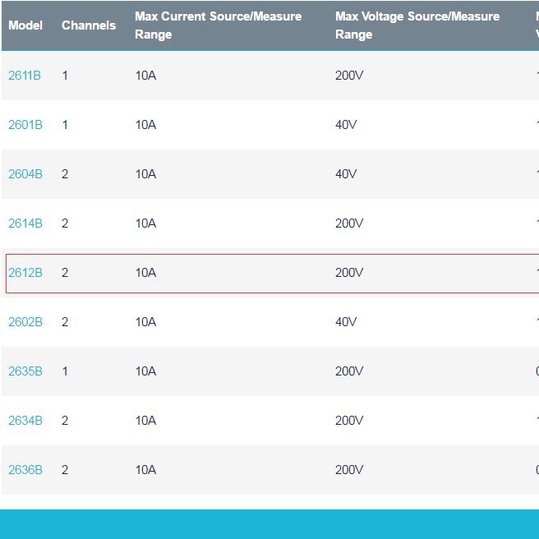Viewport: 539px width, 539px height.
Task: Select the 200V cell in 2611B row
Action: click(x=349, y=76)
